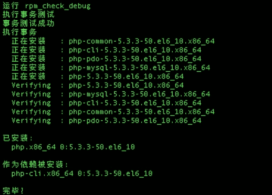The width and height of the screenshot is (272, 195).
Task: Click php-5.3.3-50 package name in Verifying row
Action: pos(126,85)
